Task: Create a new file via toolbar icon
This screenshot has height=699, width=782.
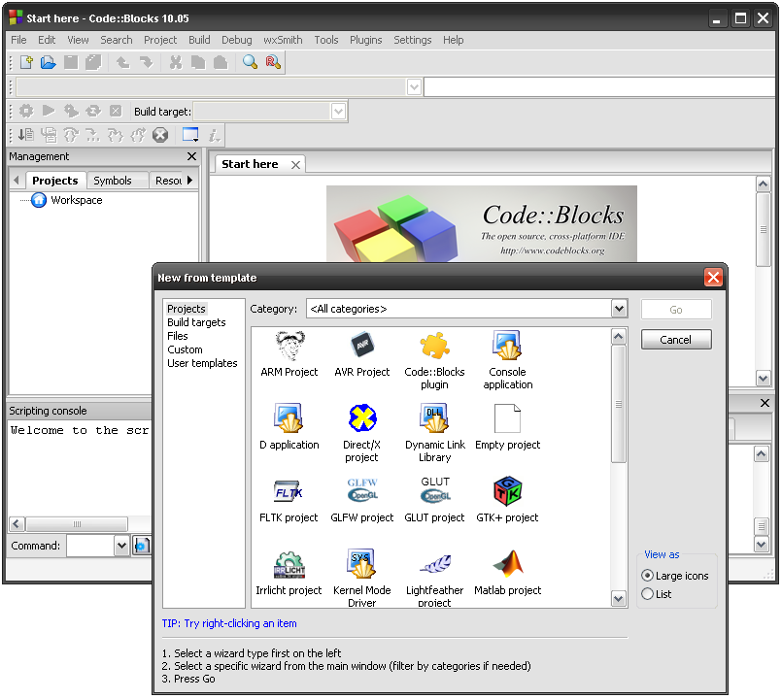Action: click(x=25, y=61)
